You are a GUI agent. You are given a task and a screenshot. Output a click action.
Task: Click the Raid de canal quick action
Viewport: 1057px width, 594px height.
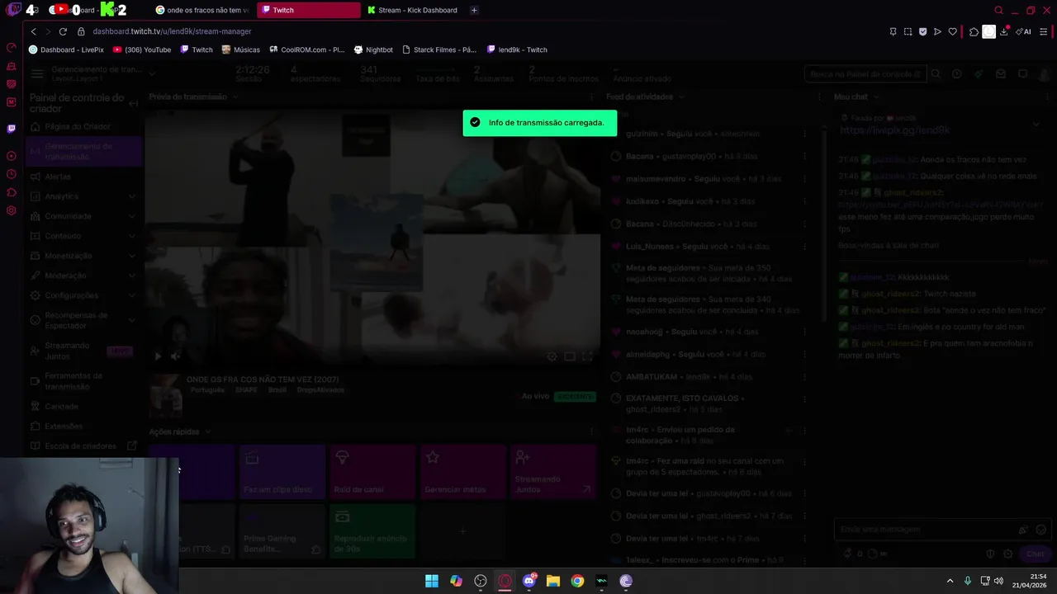pos(372,473)
